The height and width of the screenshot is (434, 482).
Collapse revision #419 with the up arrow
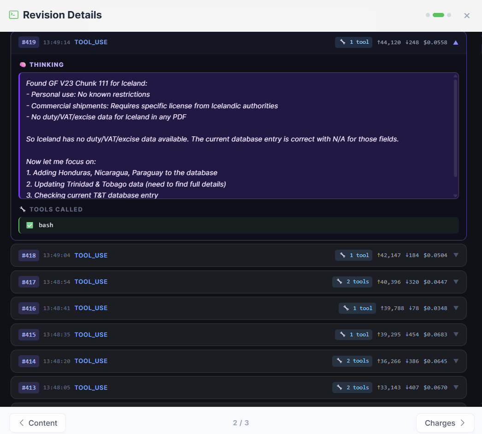tap(456, 42)
